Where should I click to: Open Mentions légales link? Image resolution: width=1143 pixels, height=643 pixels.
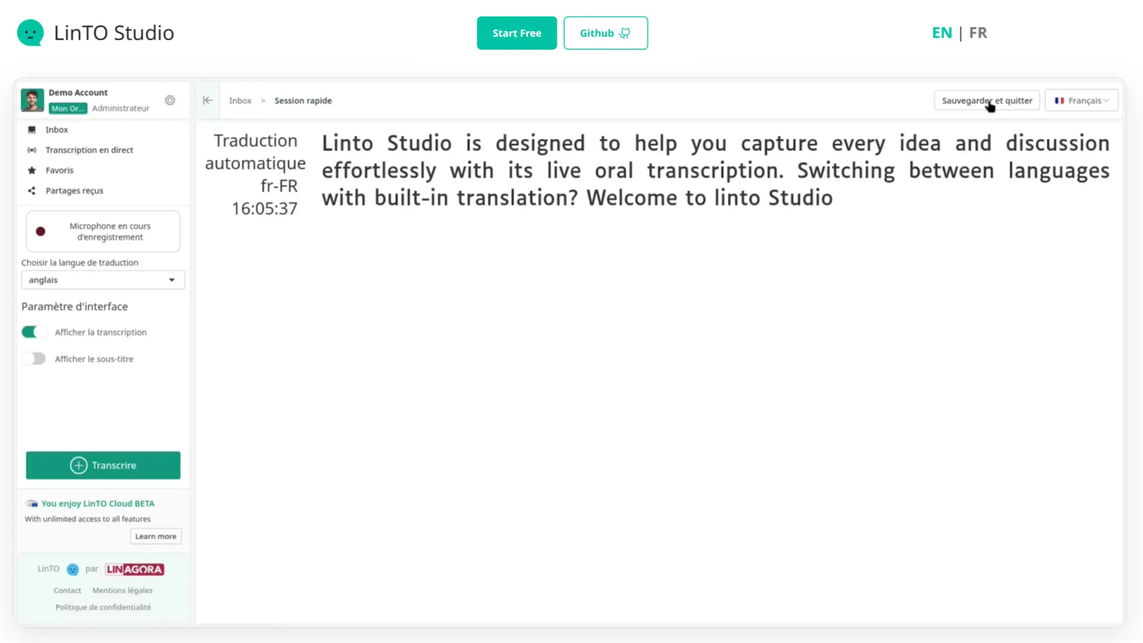coord(122,590)
